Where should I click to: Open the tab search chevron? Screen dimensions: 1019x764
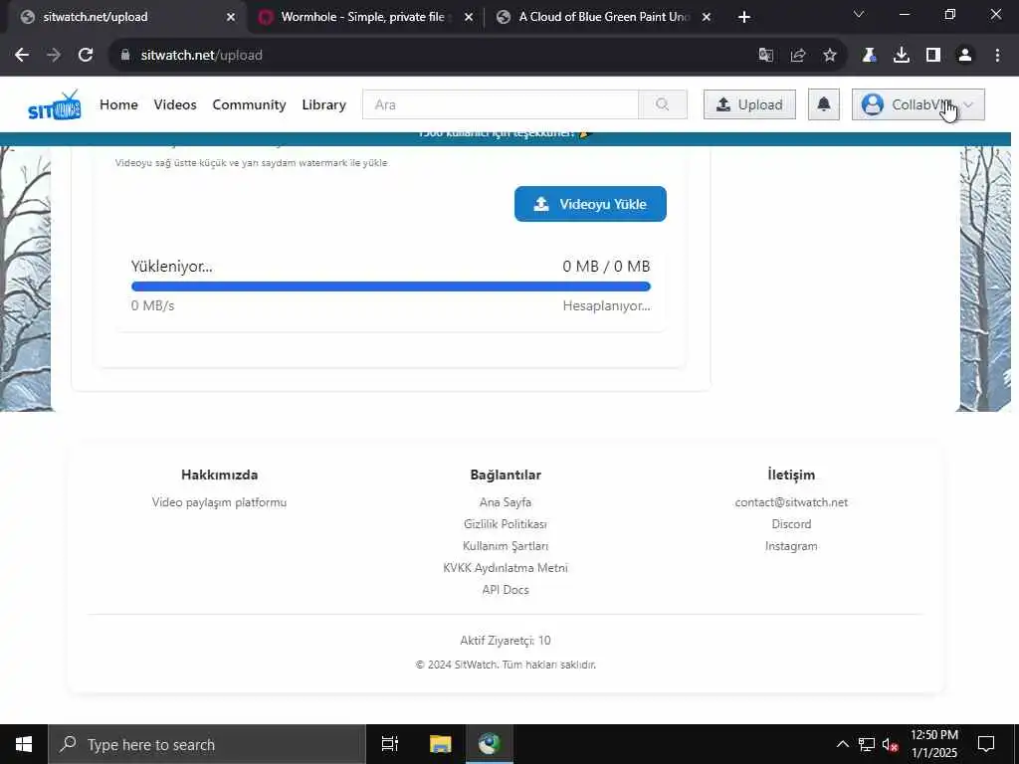[x=859, y=14]
